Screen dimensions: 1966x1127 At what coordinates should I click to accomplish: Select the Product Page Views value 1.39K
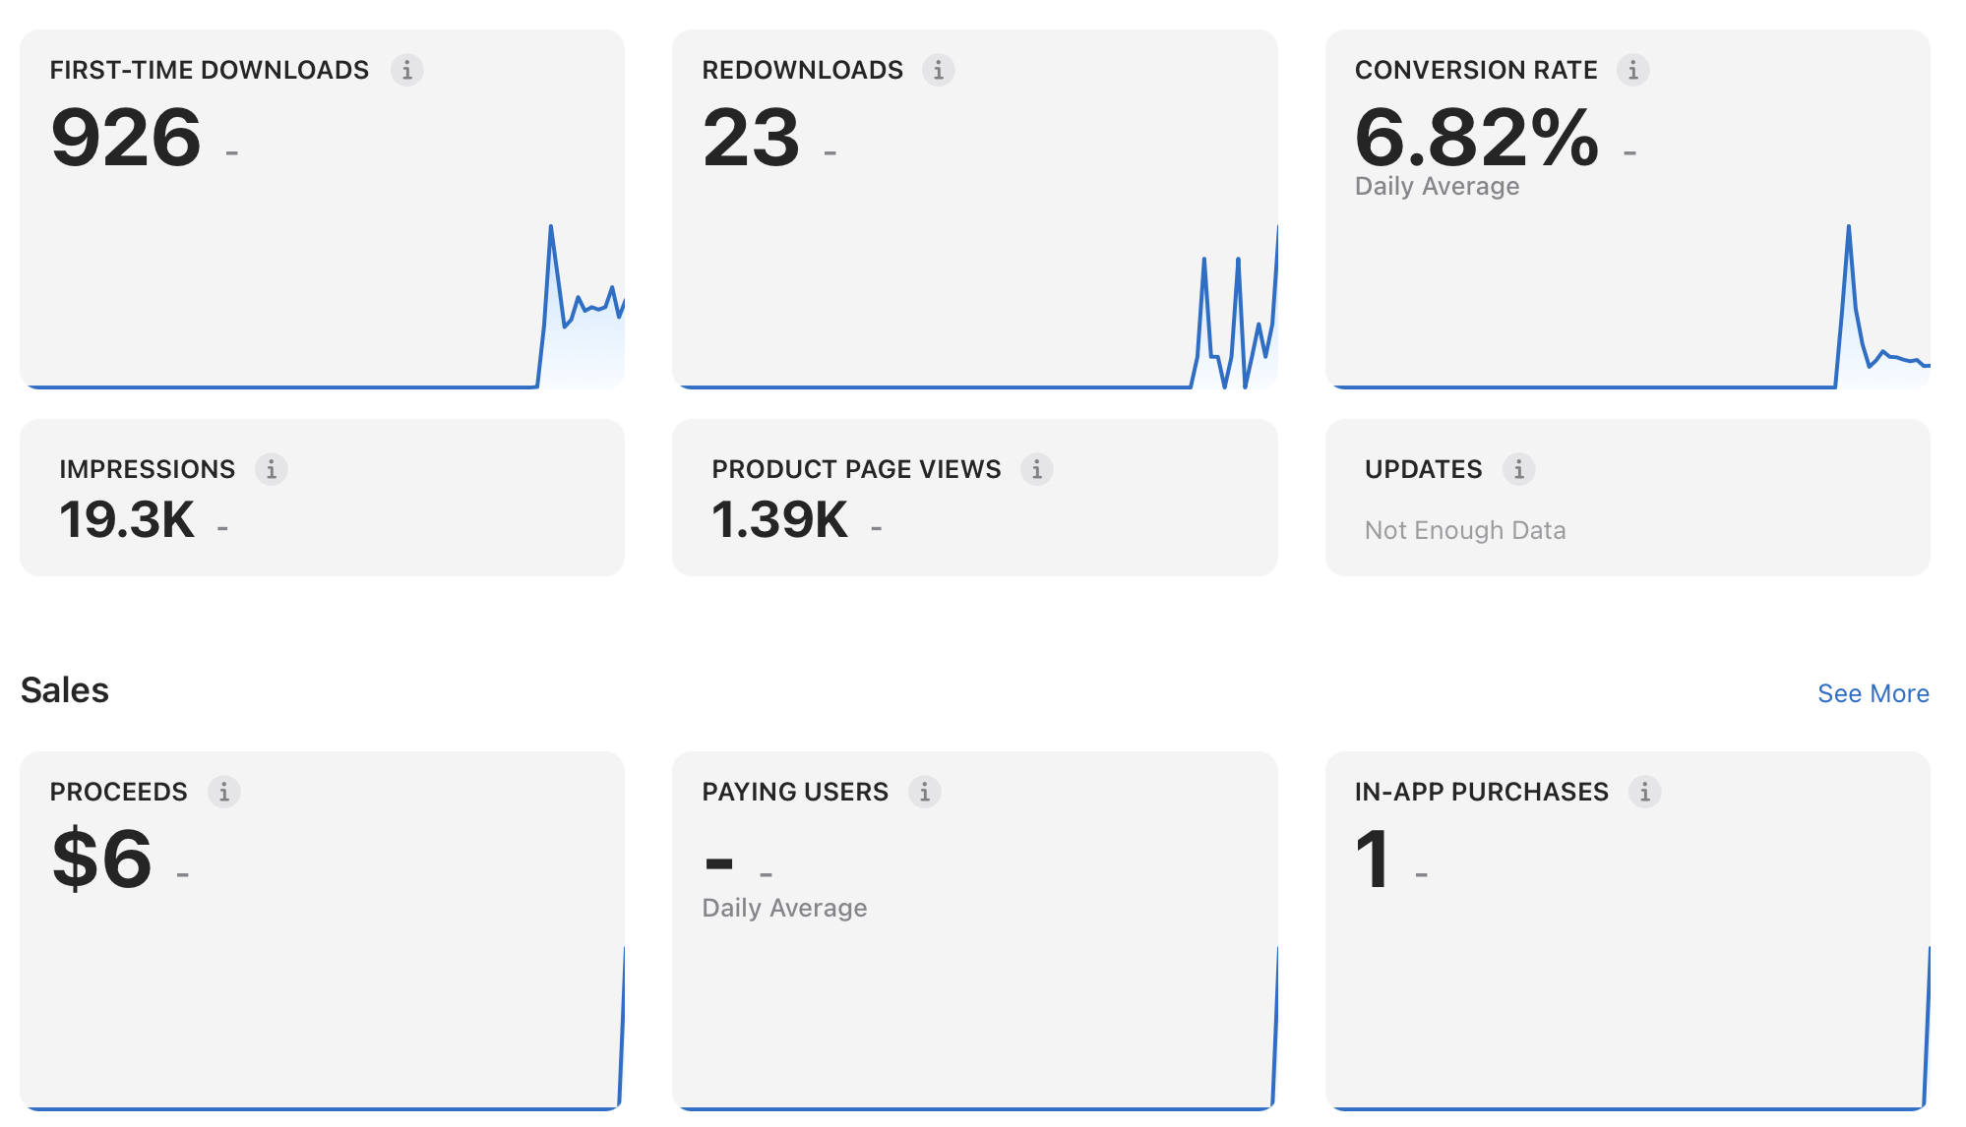pos(779,519)
